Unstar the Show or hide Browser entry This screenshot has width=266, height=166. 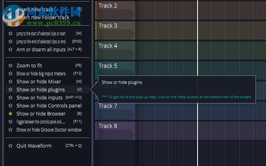[10, 114]
